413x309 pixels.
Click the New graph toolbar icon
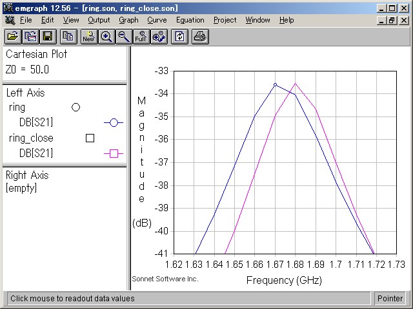[x=89, y=37]
